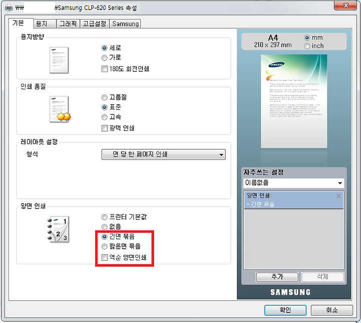Choose 표준 print quality

[x=111, y=107]
